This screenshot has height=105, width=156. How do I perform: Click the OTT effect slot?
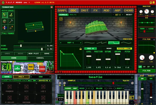tap(26, 87)
